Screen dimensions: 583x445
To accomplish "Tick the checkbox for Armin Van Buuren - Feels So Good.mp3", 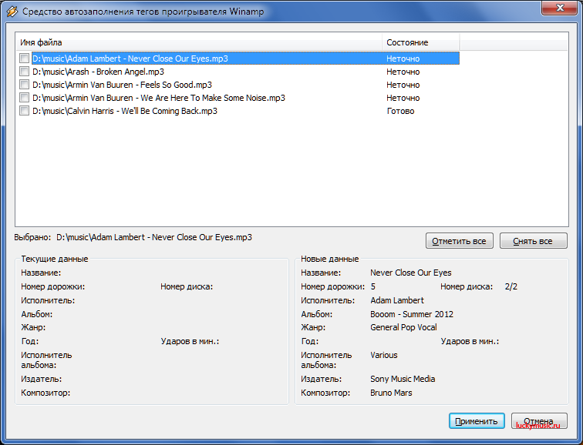I will point(24,85).
